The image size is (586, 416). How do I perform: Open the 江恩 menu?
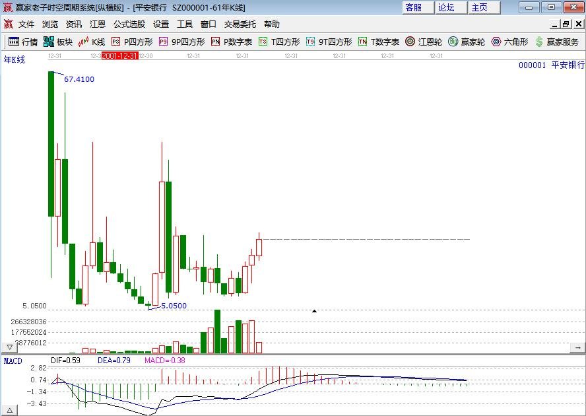click(98, 24)
